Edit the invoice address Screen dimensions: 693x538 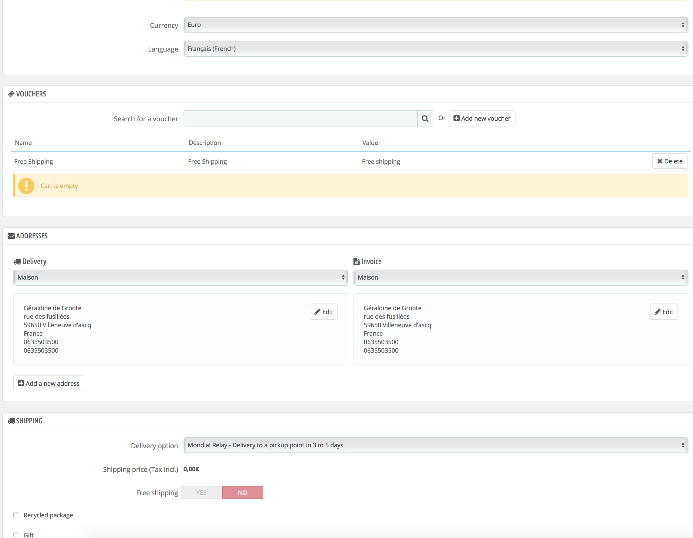pos(664,312)
